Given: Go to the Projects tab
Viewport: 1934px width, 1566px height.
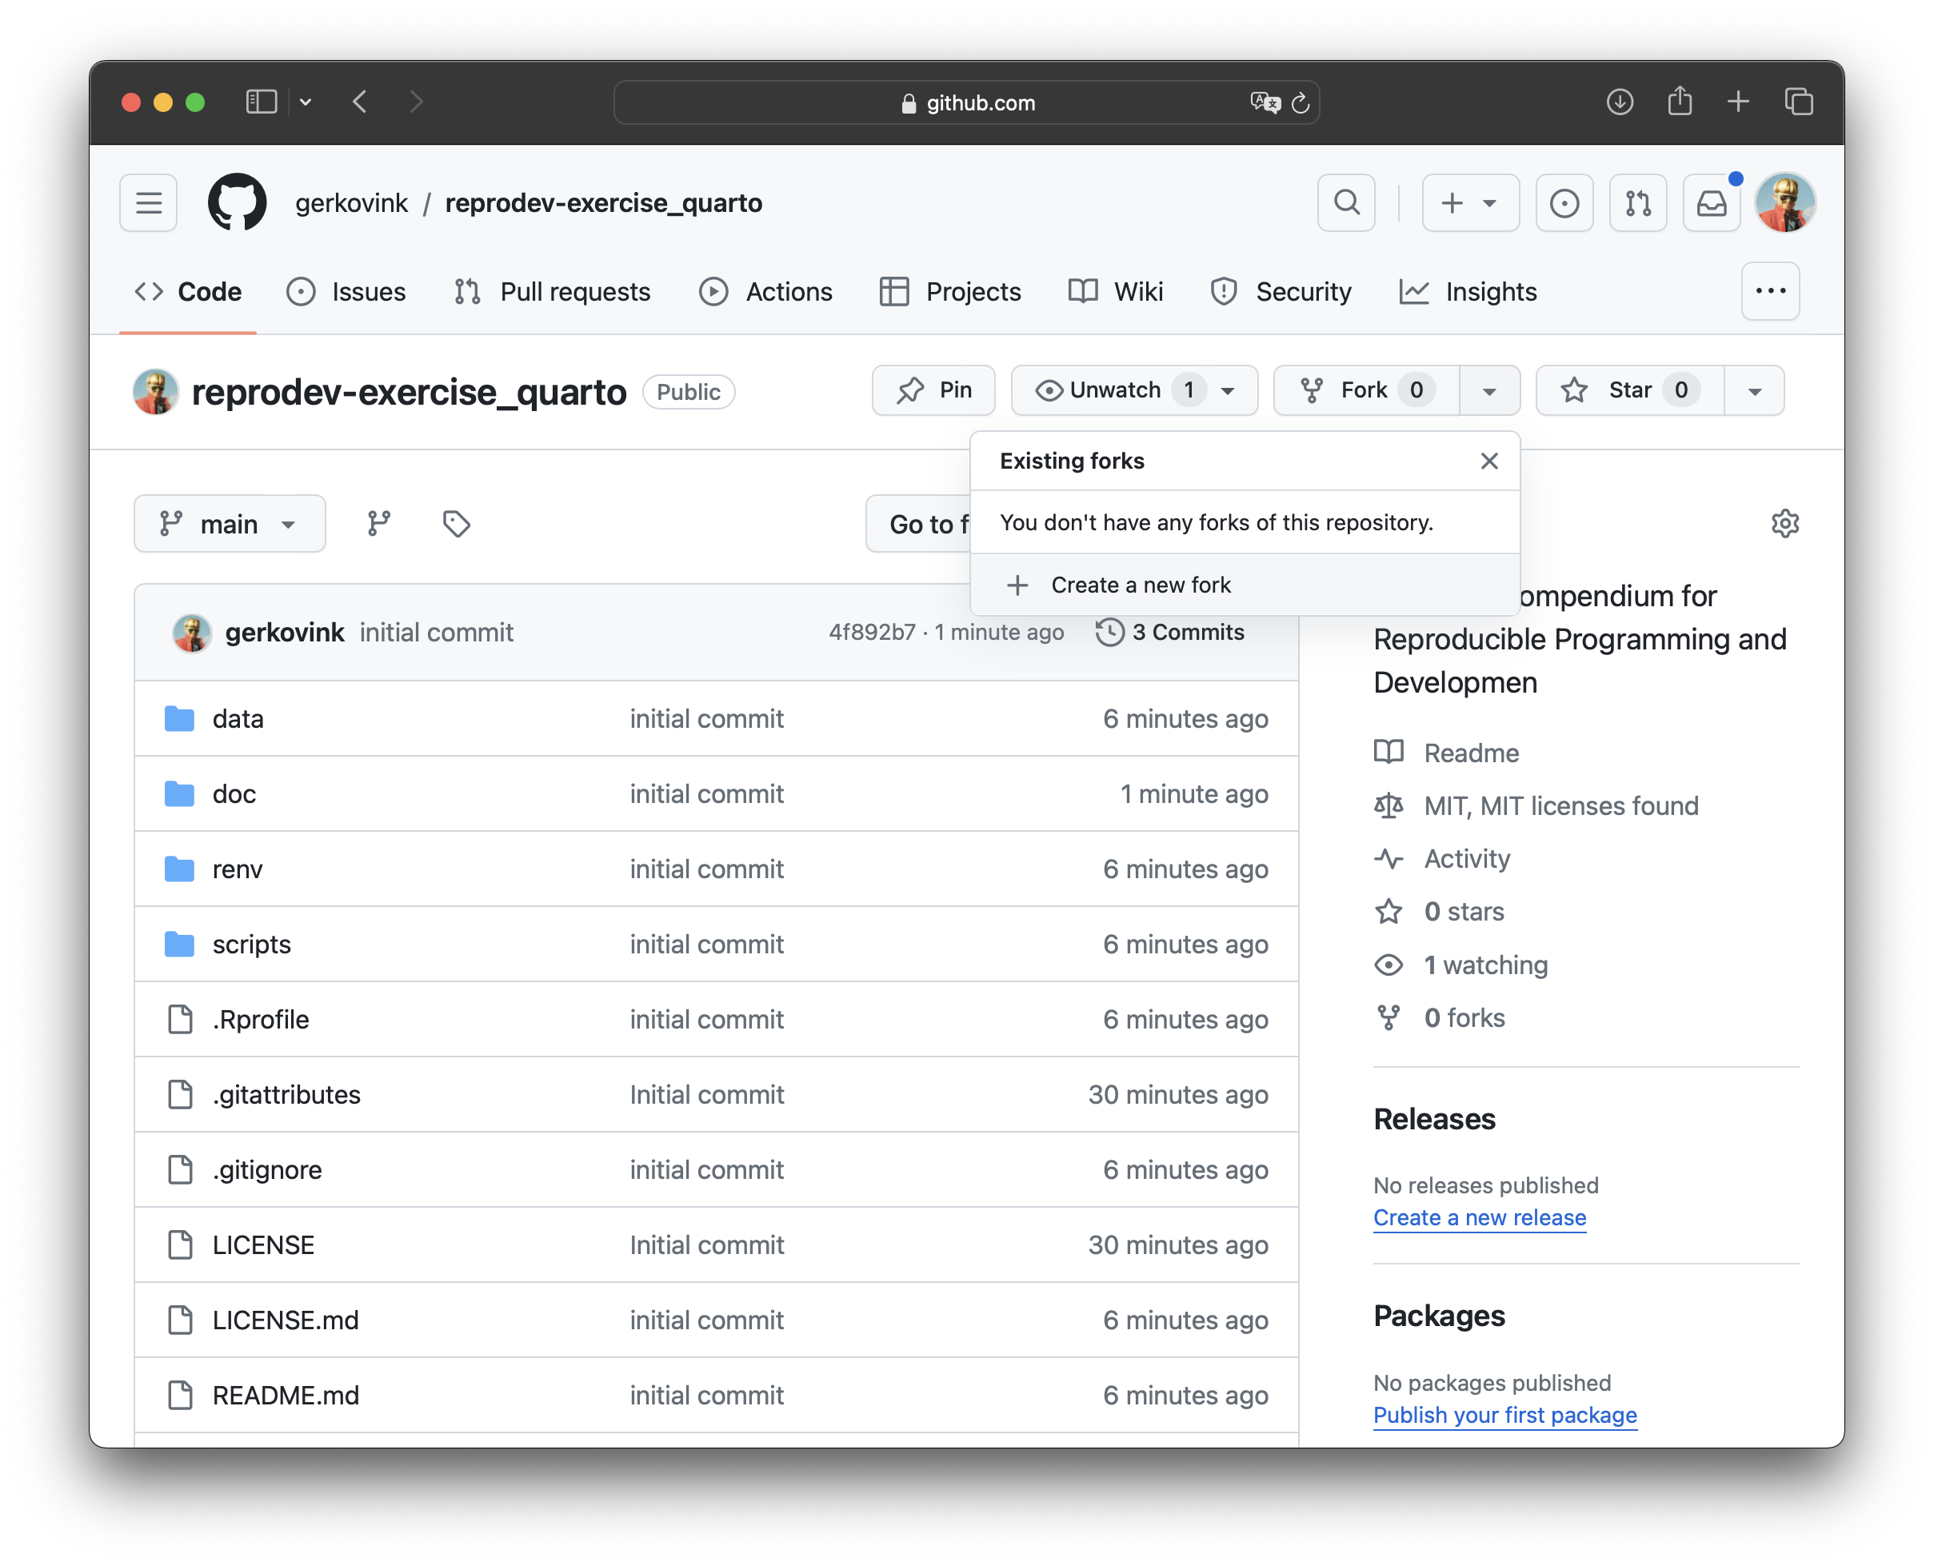Looking at the screenshot, I should (951, 291).
